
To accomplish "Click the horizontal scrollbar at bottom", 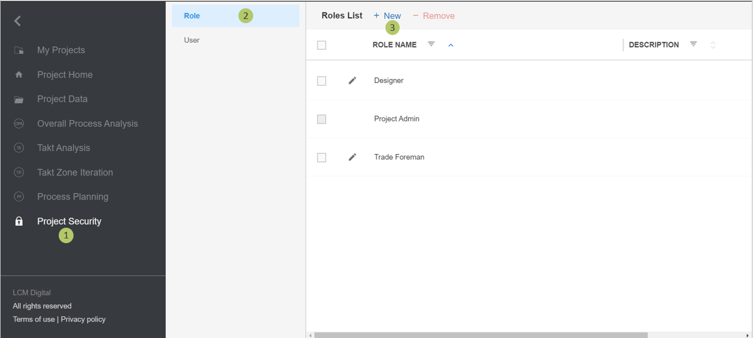I will pos(480,335).
